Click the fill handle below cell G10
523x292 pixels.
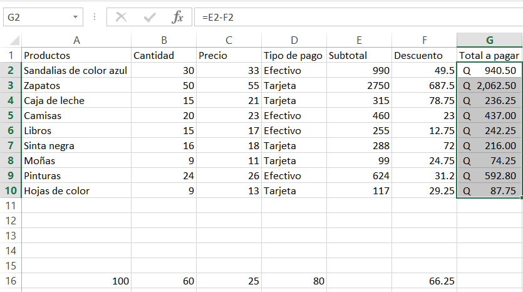pos(521,197)
